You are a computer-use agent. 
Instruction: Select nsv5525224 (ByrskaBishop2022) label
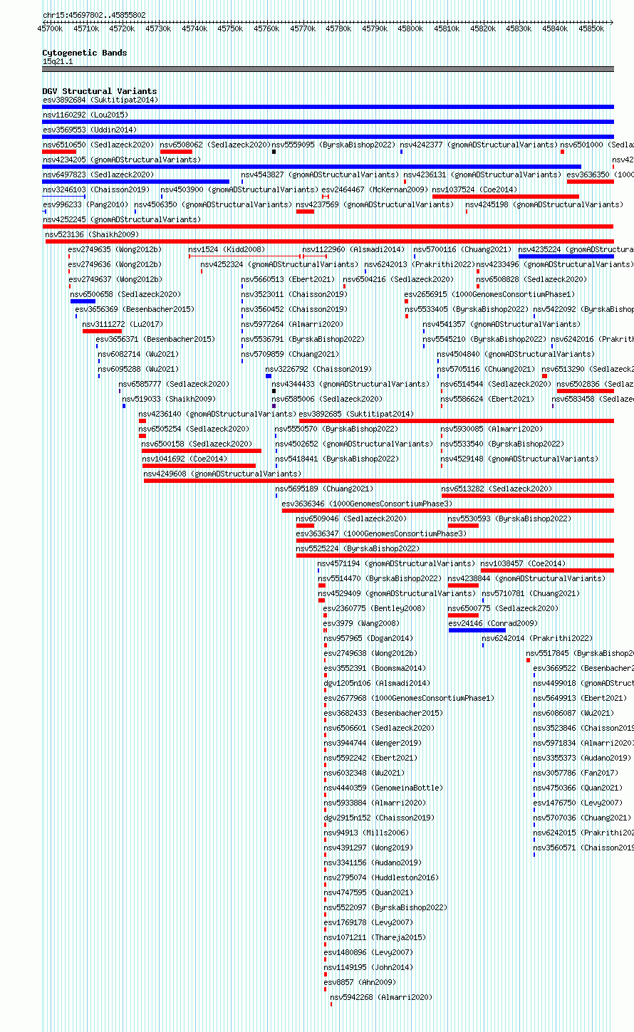click(358, 548)
